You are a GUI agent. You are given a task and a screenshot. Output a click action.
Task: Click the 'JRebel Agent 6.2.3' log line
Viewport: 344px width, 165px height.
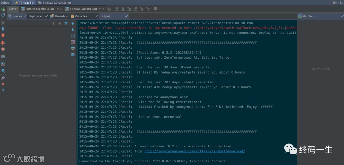coord(140,53)
